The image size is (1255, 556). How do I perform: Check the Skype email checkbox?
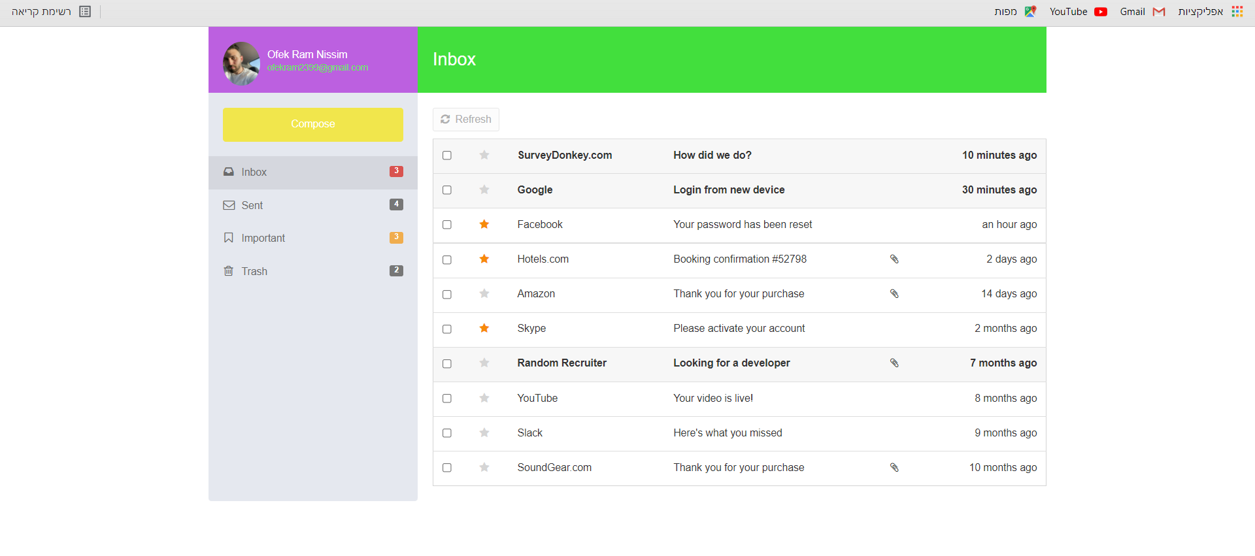(447, 329)
